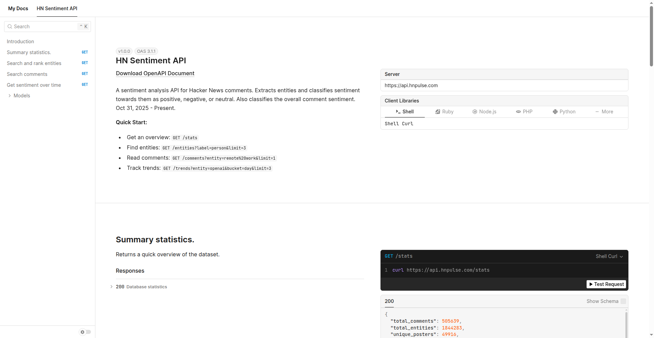Click the sun icon for light mode

pyautogui.click(x=82, y=332)
